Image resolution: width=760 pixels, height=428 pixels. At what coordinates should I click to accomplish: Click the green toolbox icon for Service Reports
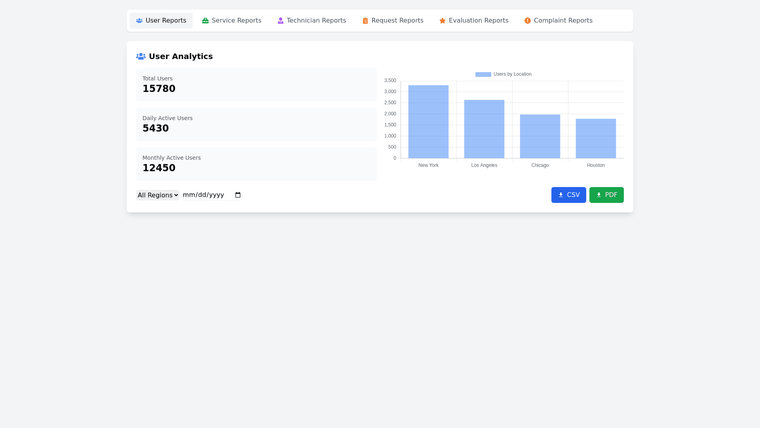205,21
